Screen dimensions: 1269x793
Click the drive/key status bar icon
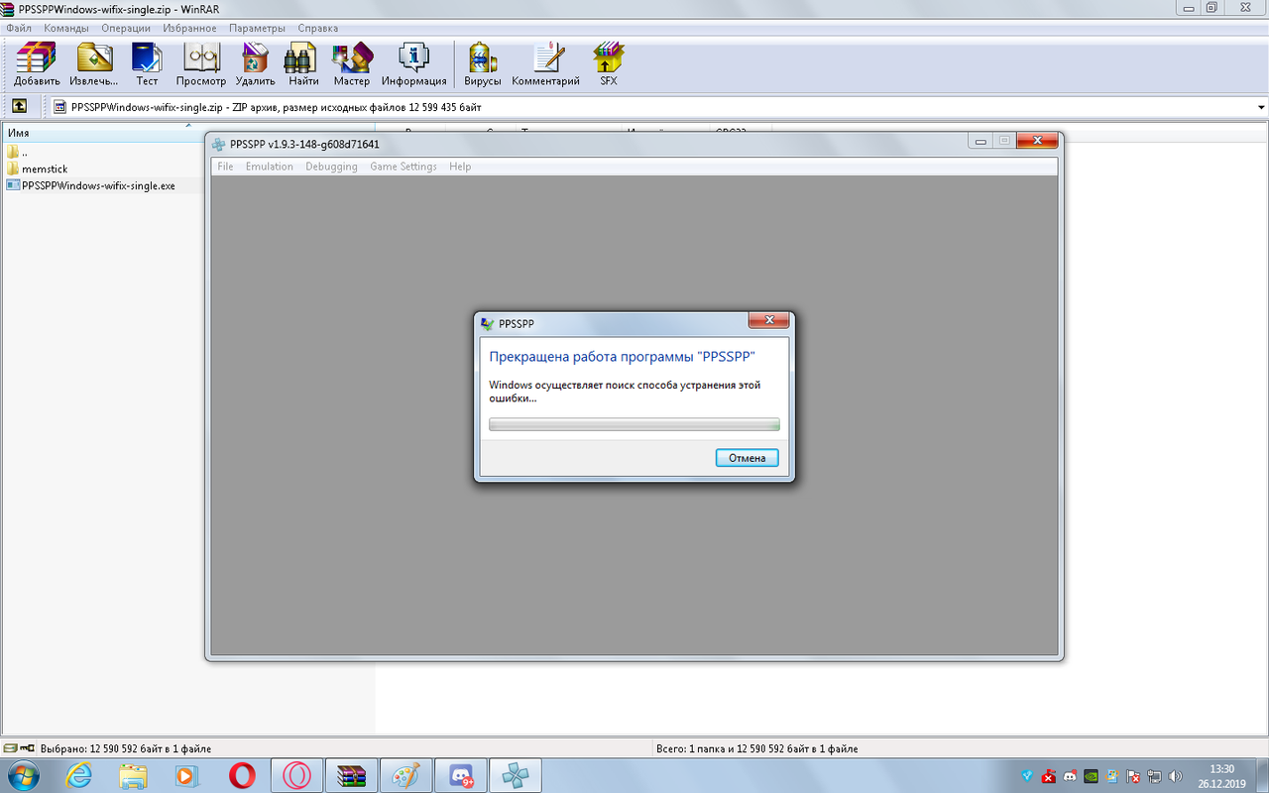point(19,749)
